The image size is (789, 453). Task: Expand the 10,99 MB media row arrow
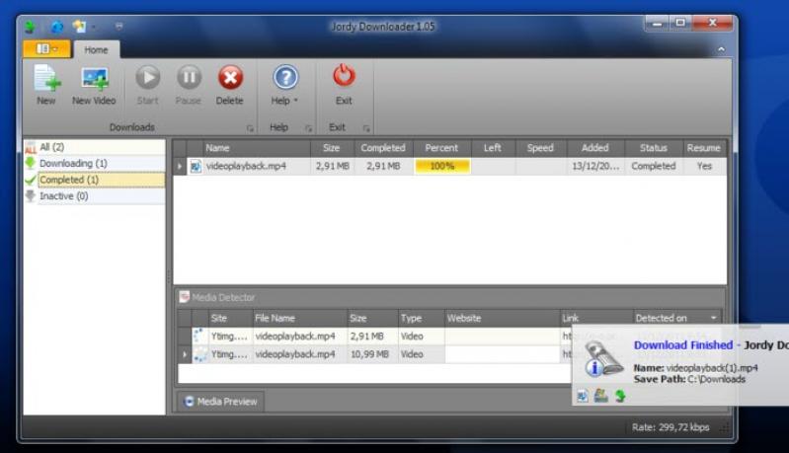click(x=185, y=354)
